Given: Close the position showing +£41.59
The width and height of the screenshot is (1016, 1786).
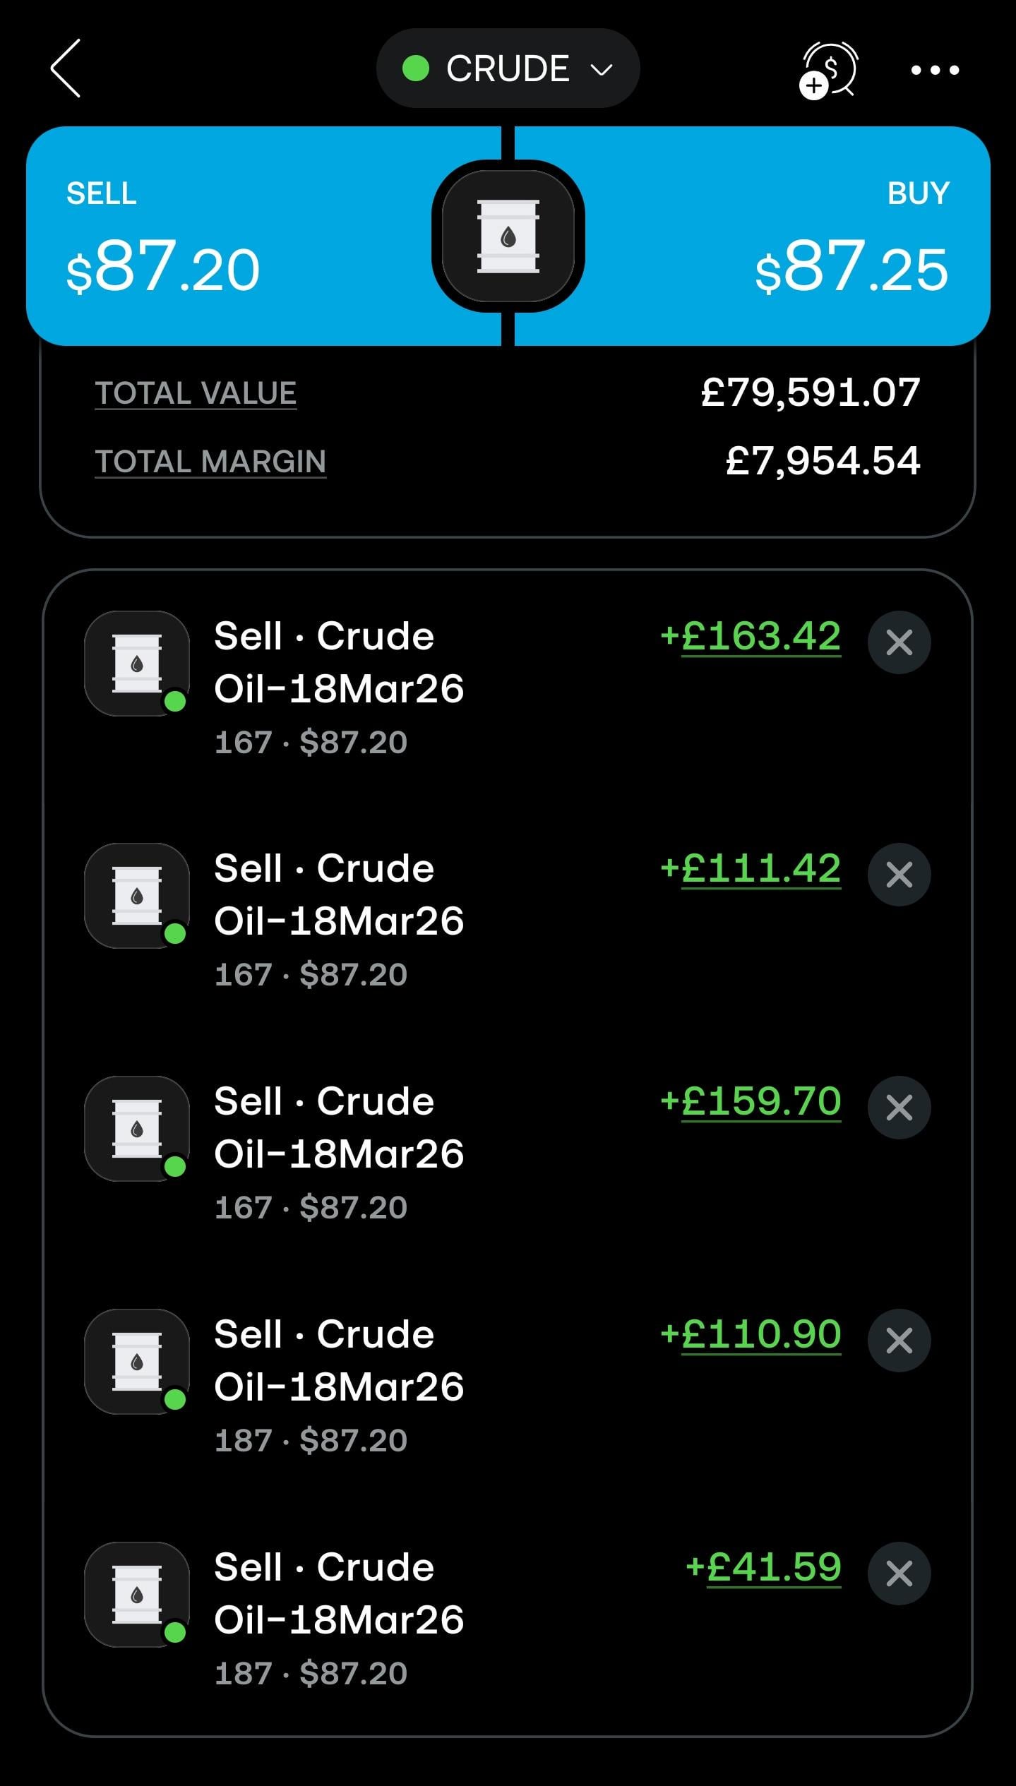Looking at the screenshot, I should pyautogui.click(x=899, y=1573).
